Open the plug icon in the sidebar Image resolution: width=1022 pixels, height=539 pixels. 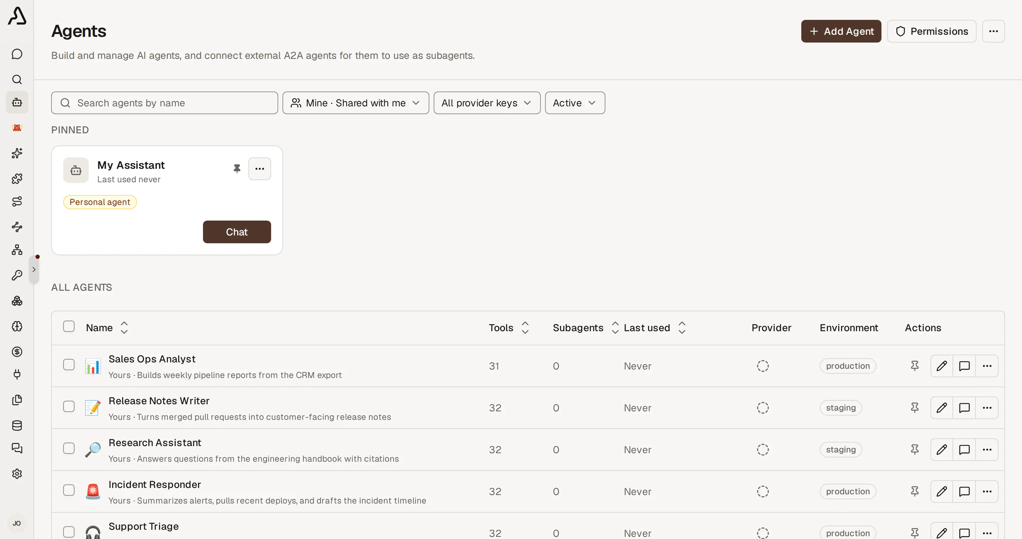(17, 374)
